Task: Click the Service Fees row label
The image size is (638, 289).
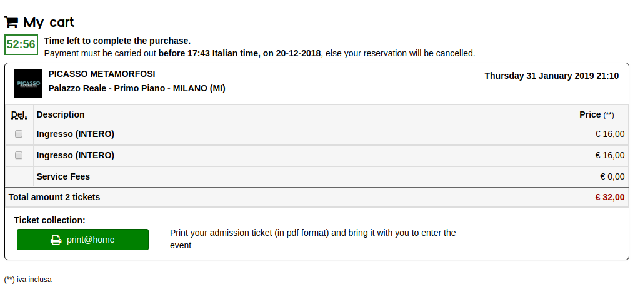Action: click(x=63, y=176)
